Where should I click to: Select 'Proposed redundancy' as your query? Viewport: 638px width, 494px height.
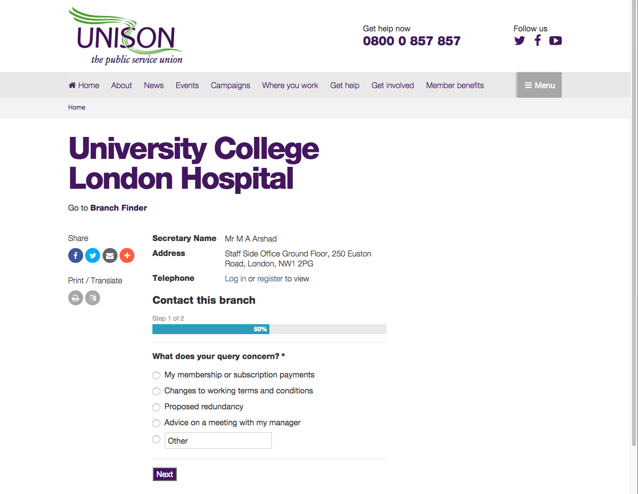156,407
